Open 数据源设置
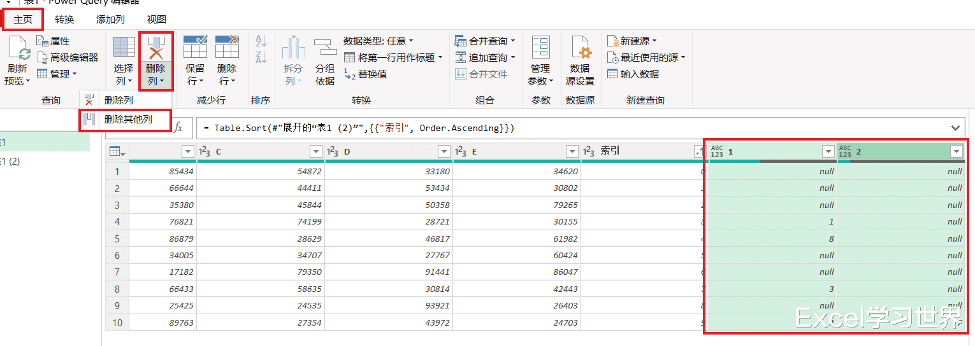Screen dimensions: 975x346 click(581, 62)
